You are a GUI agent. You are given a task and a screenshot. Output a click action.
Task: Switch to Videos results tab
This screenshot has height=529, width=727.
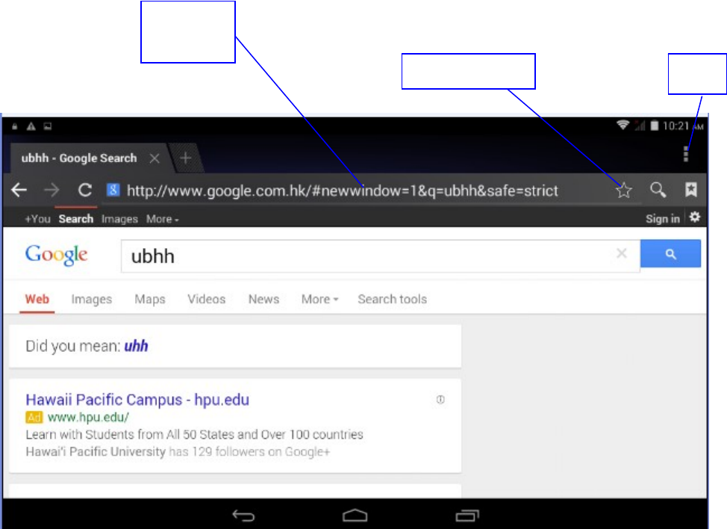pyautogui.click(x=206, y=300)
